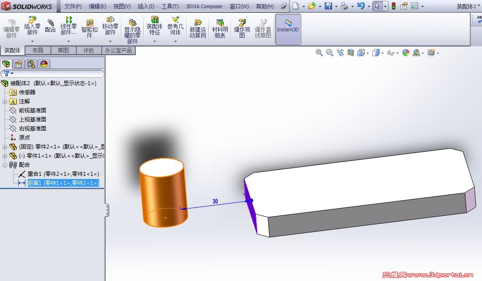Click the Save floppy disk icon
This screenshot has height=281, width=482.
point(328,6)
